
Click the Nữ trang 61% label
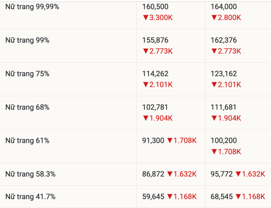click(x=27, y=140)
